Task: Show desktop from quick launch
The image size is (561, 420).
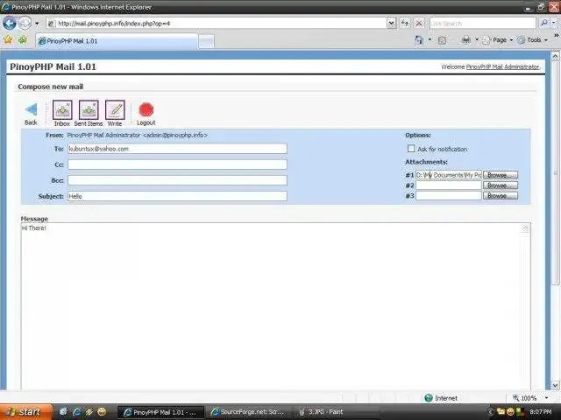Action: (63, 412)
